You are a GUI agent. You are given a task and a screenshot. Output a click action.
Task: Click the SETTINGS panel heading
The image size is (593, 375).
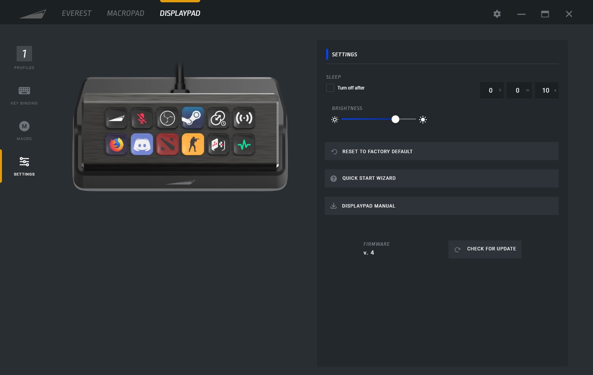344,54
